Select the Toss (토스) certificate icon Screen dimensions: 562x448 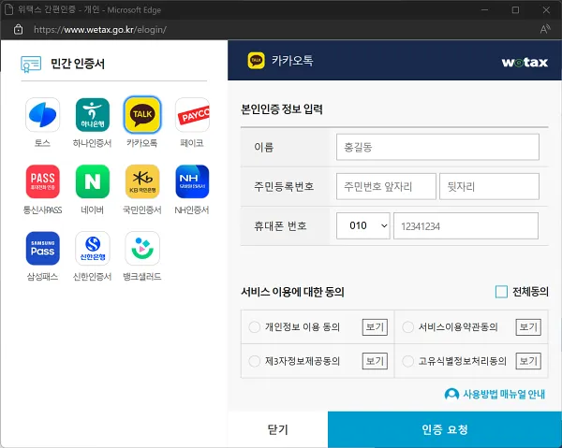[43, 115]
